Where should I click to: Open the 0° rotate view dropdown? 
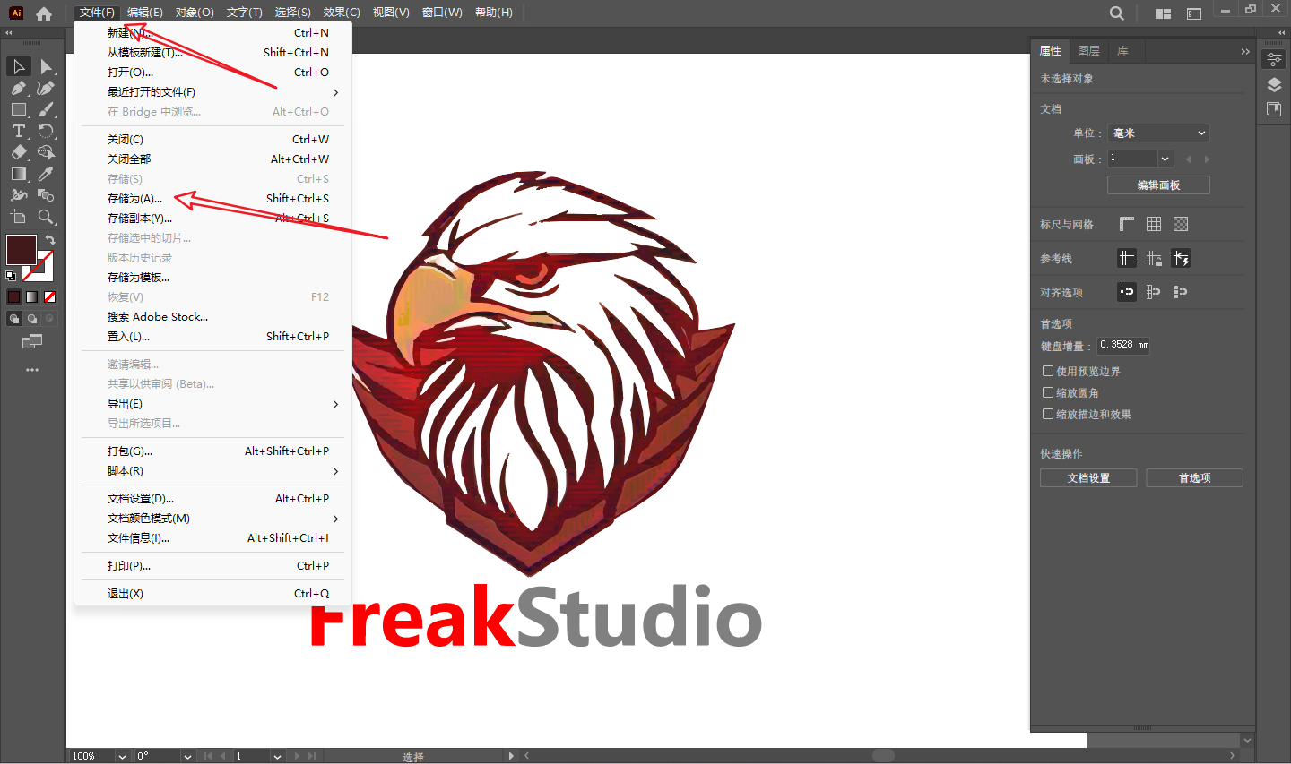coord(187,756)
